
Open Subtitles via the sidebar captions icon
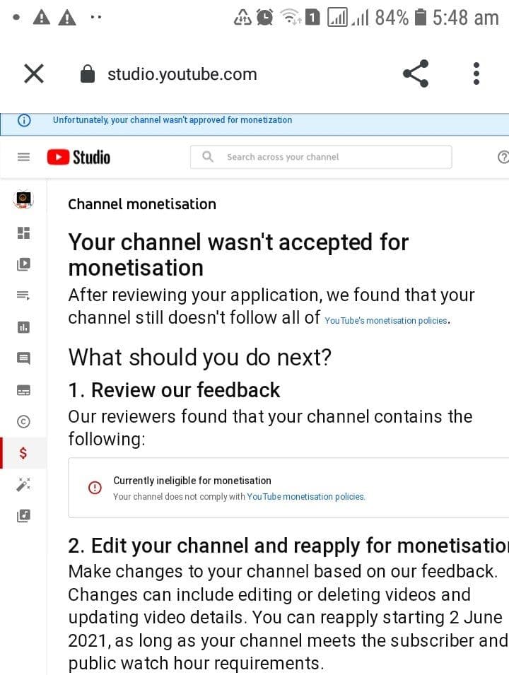[x=24, y=390]
